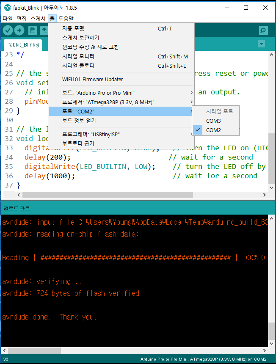This screenshot has height=364, width=276.
Task: Click the Reading progress bar console line
Action: (135, 258)
